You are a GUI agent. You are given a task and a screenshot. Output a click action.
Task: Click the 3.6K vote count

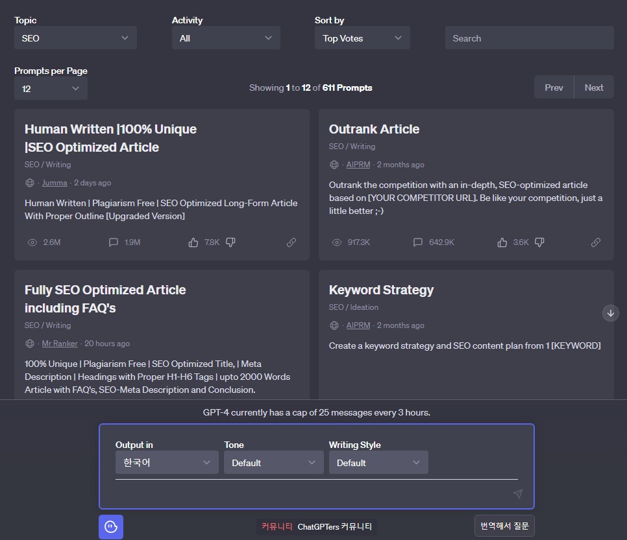[x=521, y=242]
